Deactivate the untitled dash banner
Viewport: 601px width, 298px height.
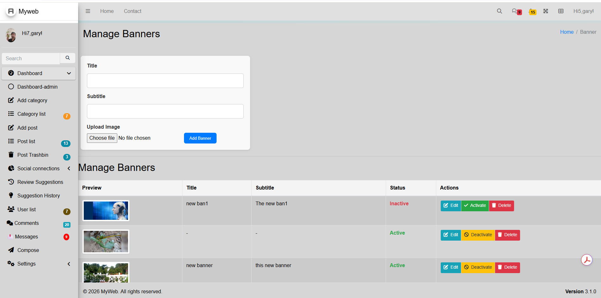478,235
